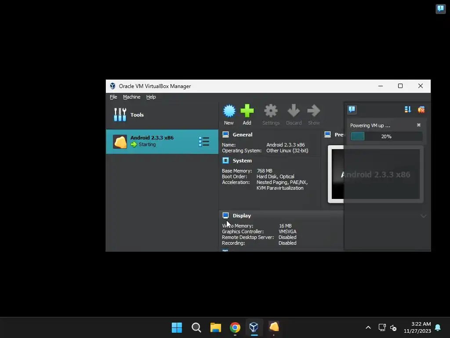This screenshot has width=450, height=338.
Task: Click the Display section monitor icon
Action: (x=225, y=216)
